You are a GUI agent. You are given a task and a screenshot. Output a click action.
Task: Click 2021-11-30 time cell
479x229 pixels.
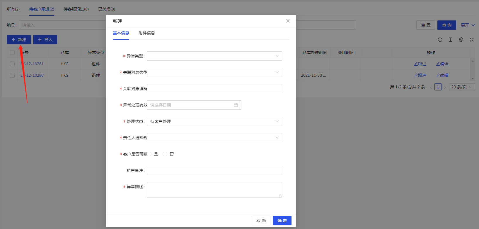[x=313, y=75]
